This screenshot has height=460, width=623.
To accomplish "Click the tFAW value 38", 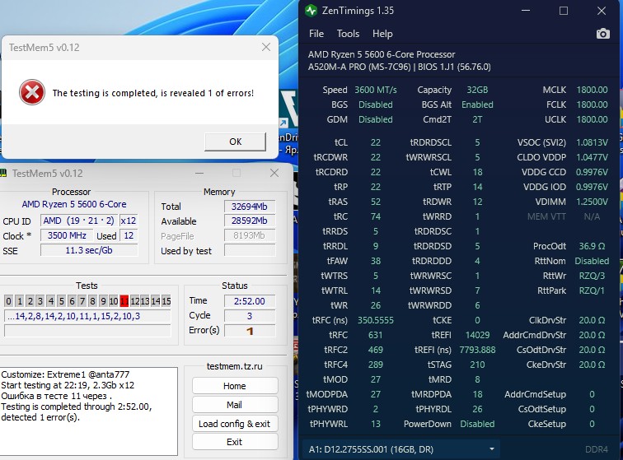I will pos(376,261).
